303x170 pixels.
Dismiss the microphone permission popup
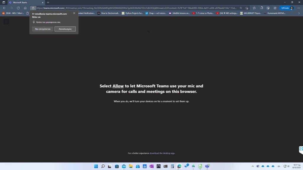[x=74, y=13]
